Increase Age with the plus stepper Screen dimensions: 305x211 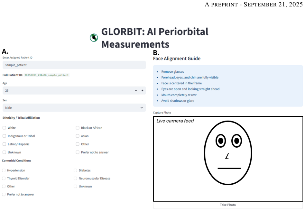point(143,91)
